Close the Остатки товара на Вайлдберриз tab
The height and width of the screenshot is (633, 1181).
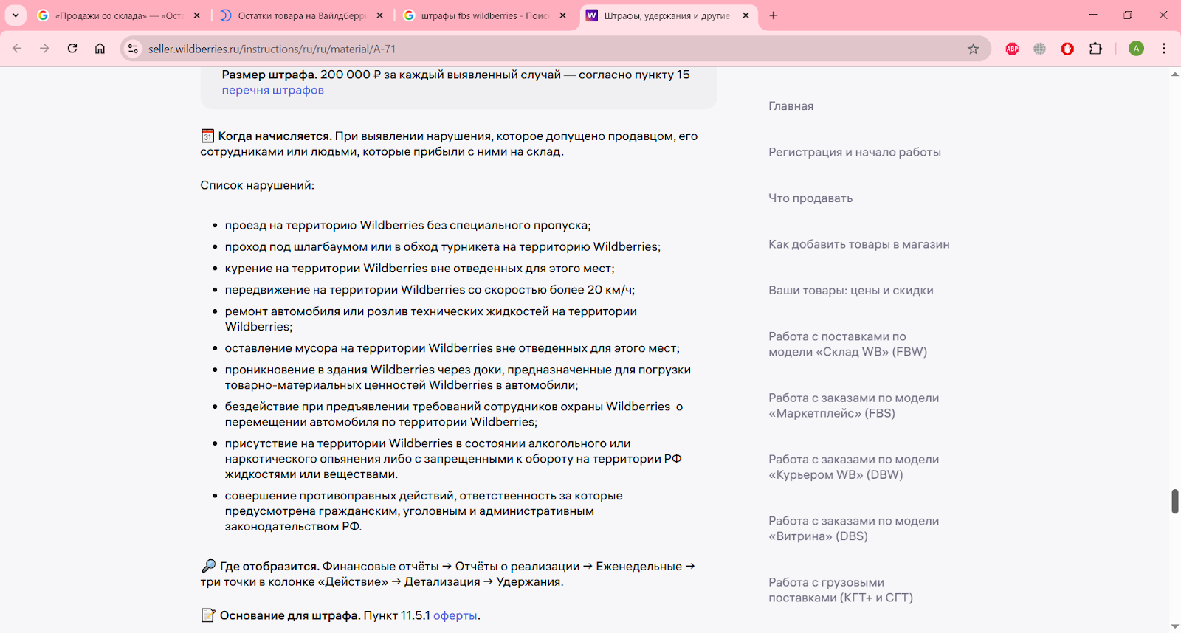click(380, 15)
